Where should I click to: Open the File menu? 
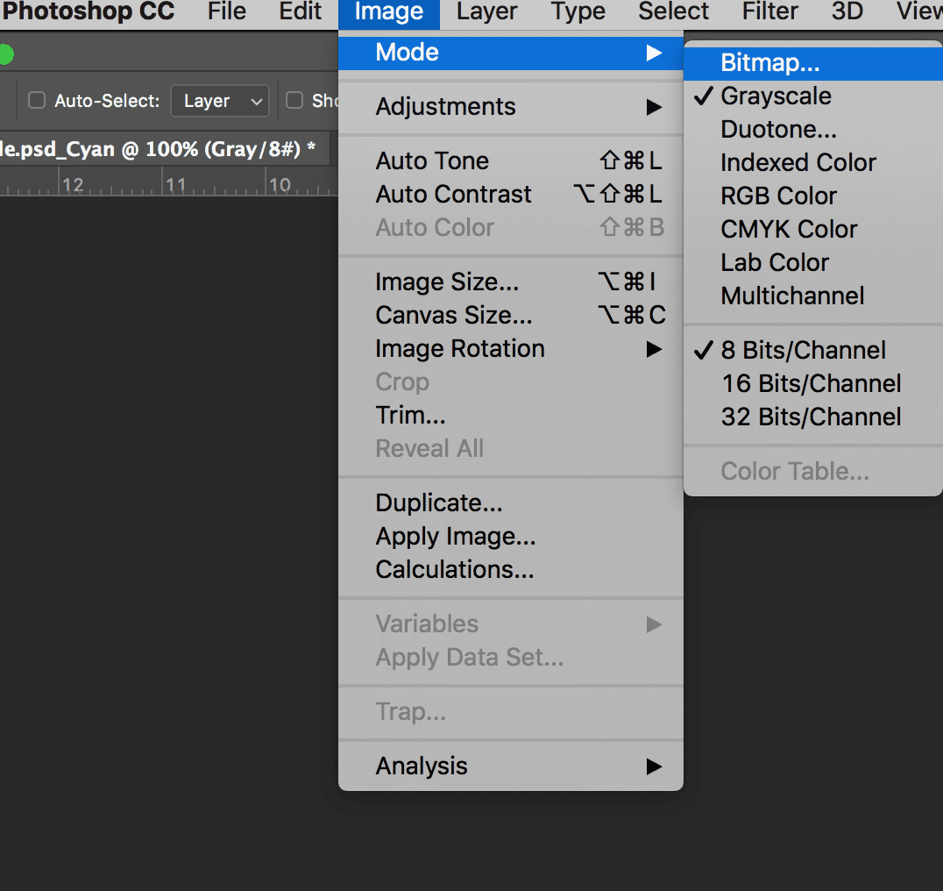point(227,11)
